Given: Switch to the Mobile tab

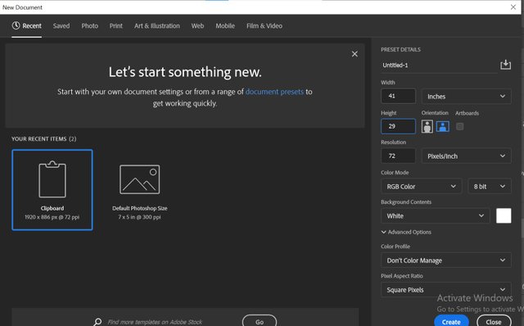Looking at the screenshot, I should click(225, 25).
